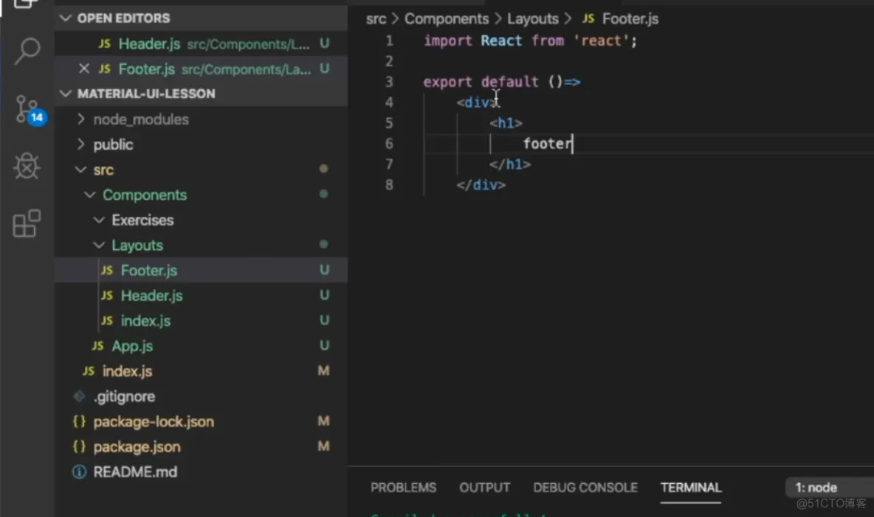Select the Search icon in the activity bar
Viewport: 874px width, 517px height.
(x=27, y=52)
